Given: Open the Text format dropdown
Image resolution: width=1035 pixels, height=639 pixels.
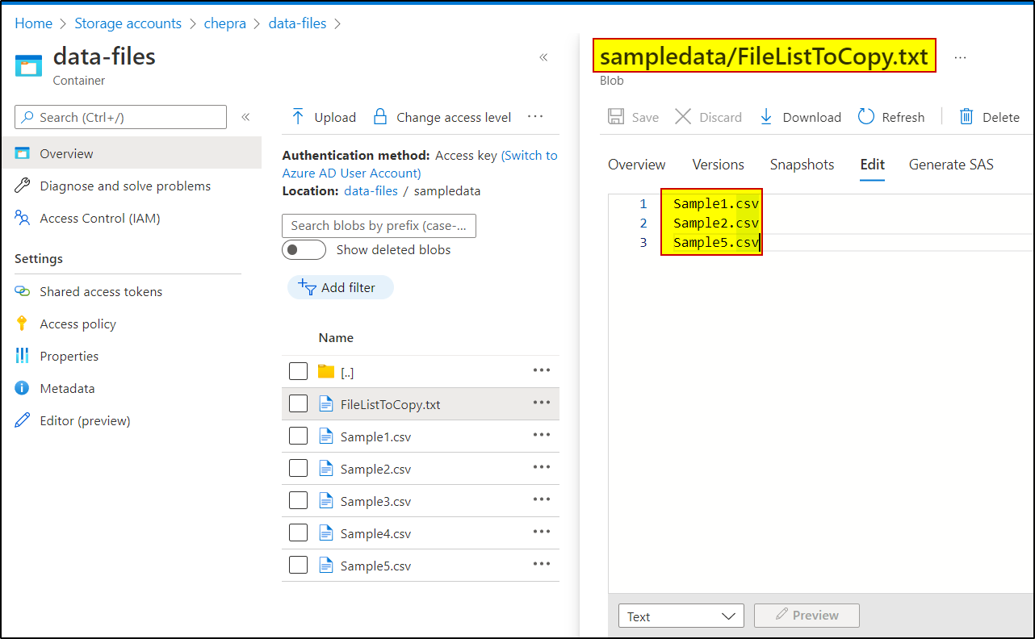Looking at the screenshot, I should [x=681, y=616].
